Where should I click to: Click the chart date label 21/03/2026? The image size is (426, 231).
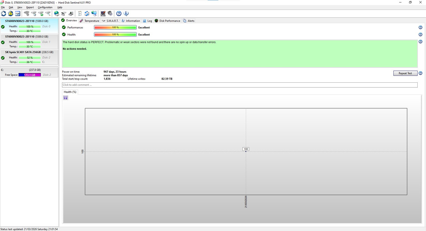pos(246,202)
